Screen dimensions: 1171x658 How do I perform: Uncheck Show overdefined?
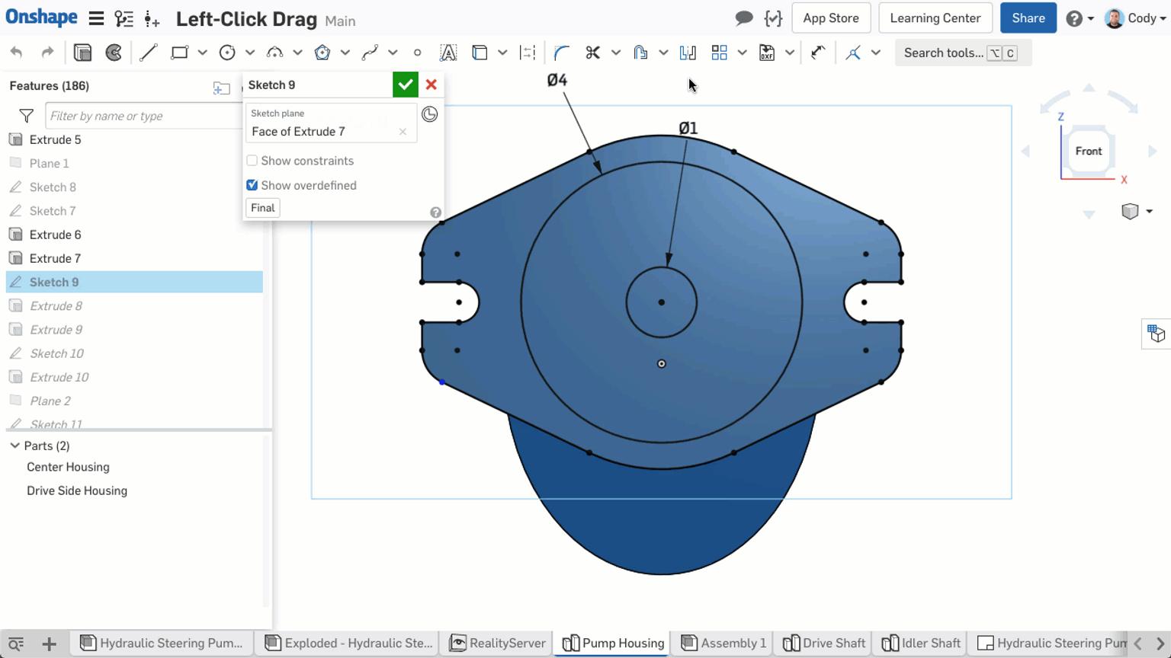(252, 185)
